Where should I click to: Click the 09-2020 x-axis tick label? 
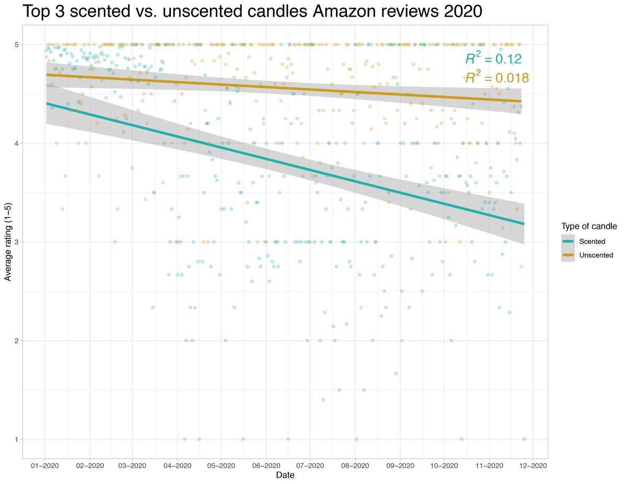pos(400,464)
